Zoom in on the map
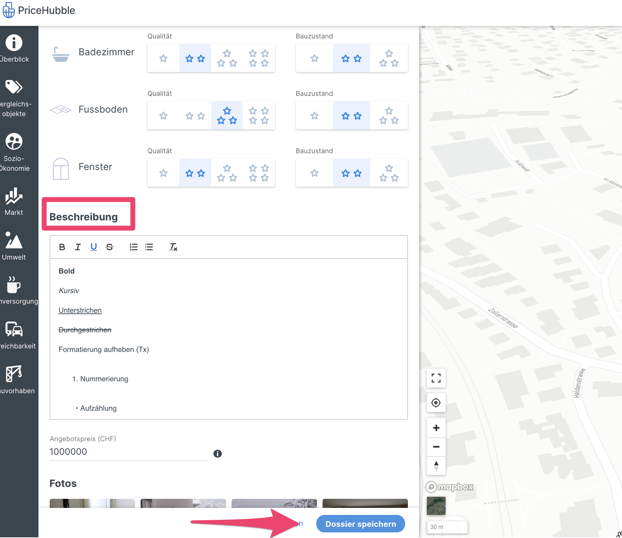The image size is (622, 538). [x=436, y=428]
